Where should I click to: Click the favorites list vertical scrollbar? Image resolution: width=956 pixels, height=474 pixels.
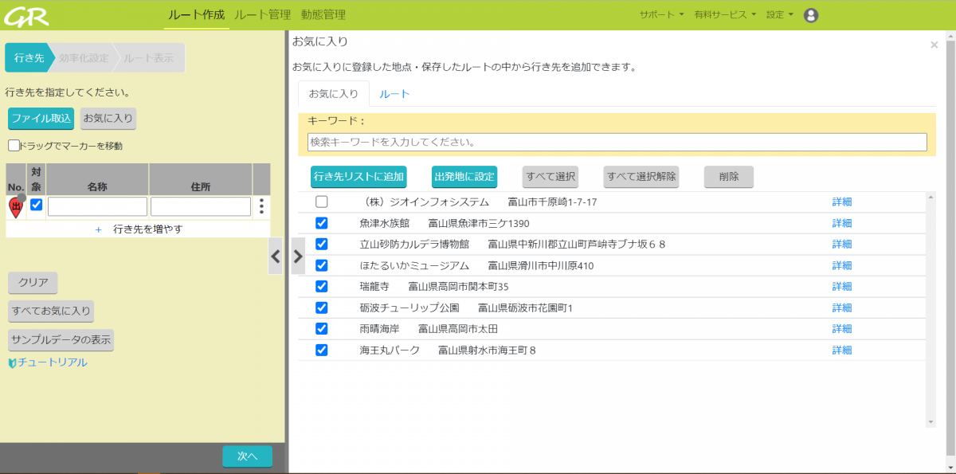[x=930, y=309]
